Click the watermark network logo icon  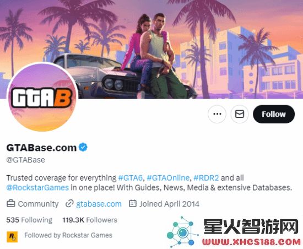tap(182, 232)
